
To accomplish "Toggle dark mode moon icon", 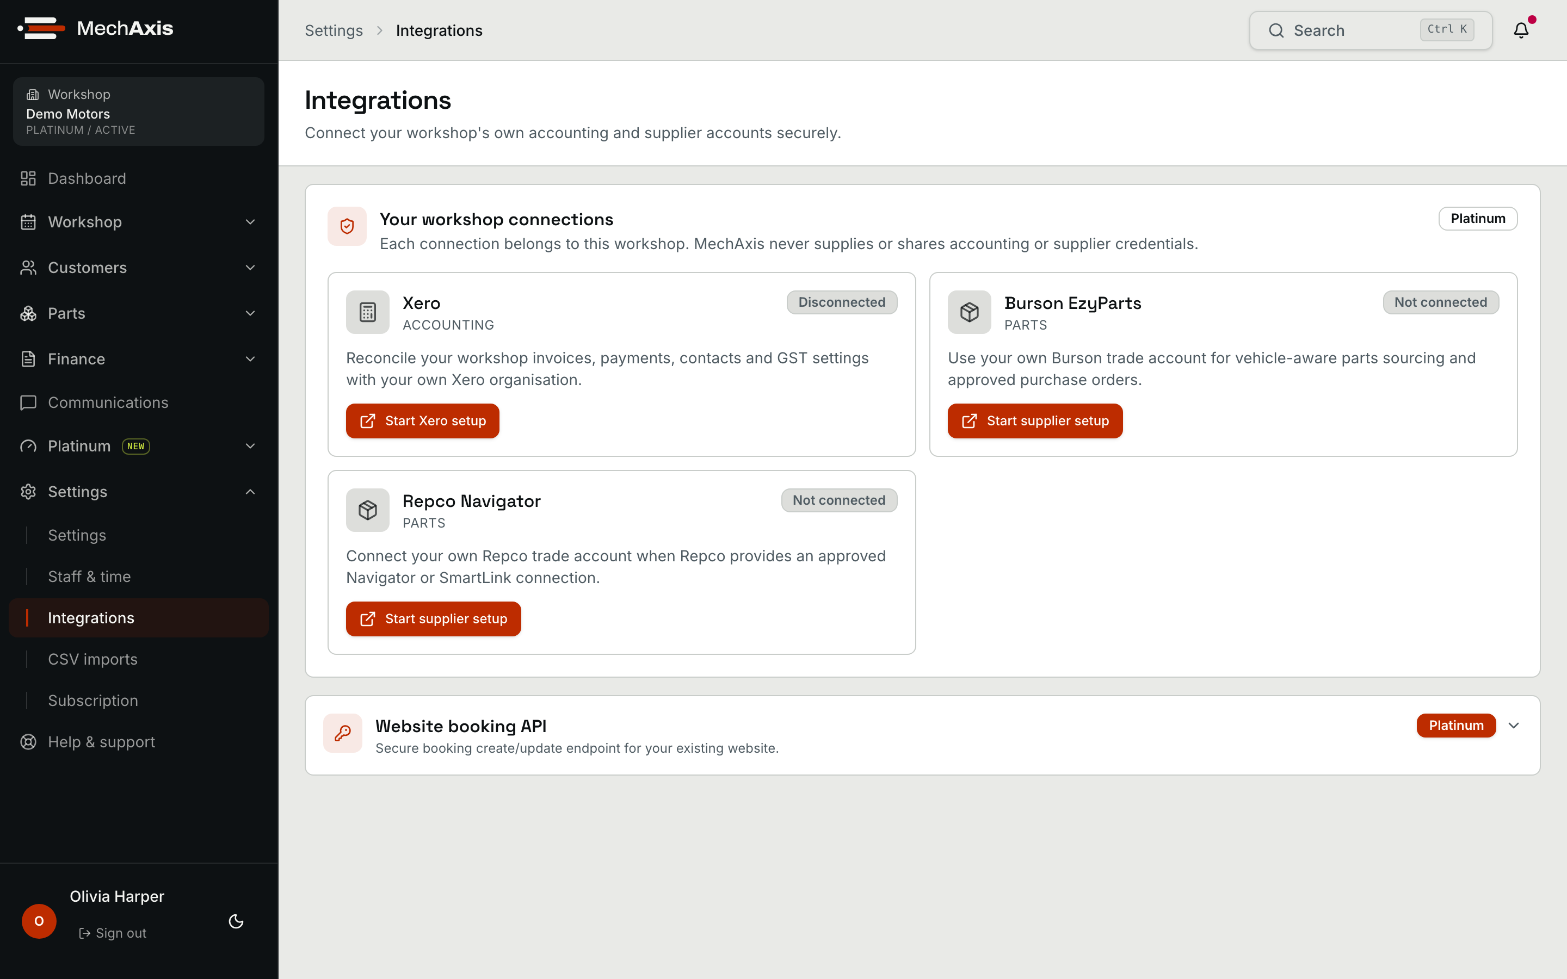I will click(x=236, y=921).
